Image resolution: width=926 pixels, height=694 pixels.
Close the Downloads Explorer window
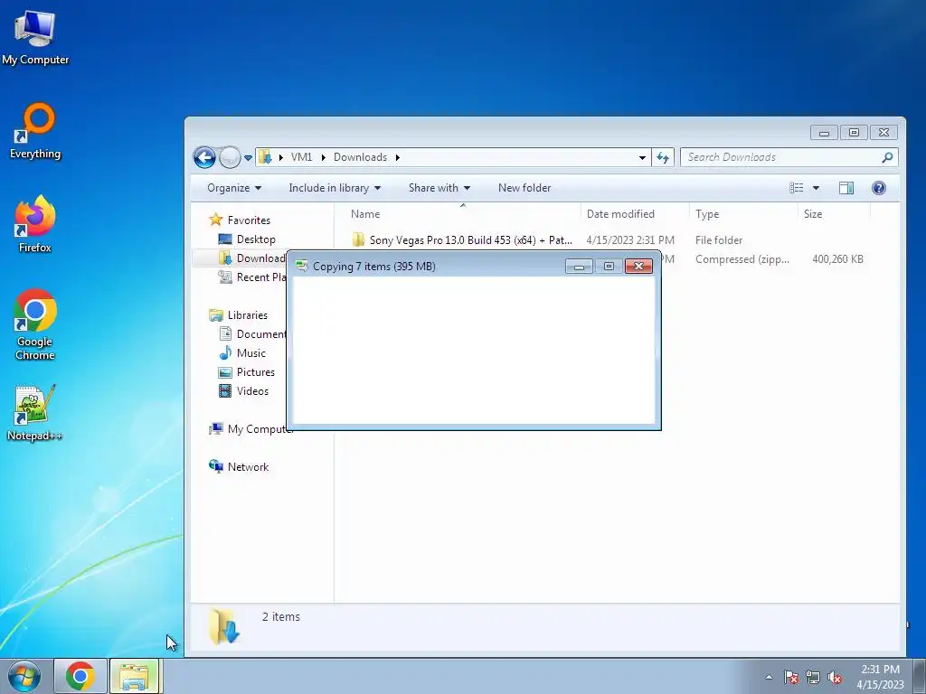[884, 133]
